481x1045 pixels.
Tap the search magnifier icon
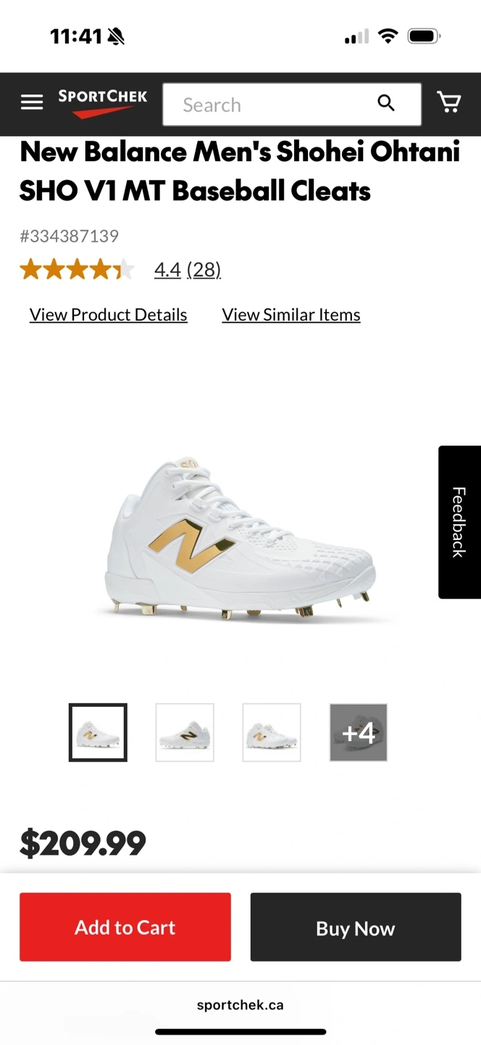coord(386,104)
